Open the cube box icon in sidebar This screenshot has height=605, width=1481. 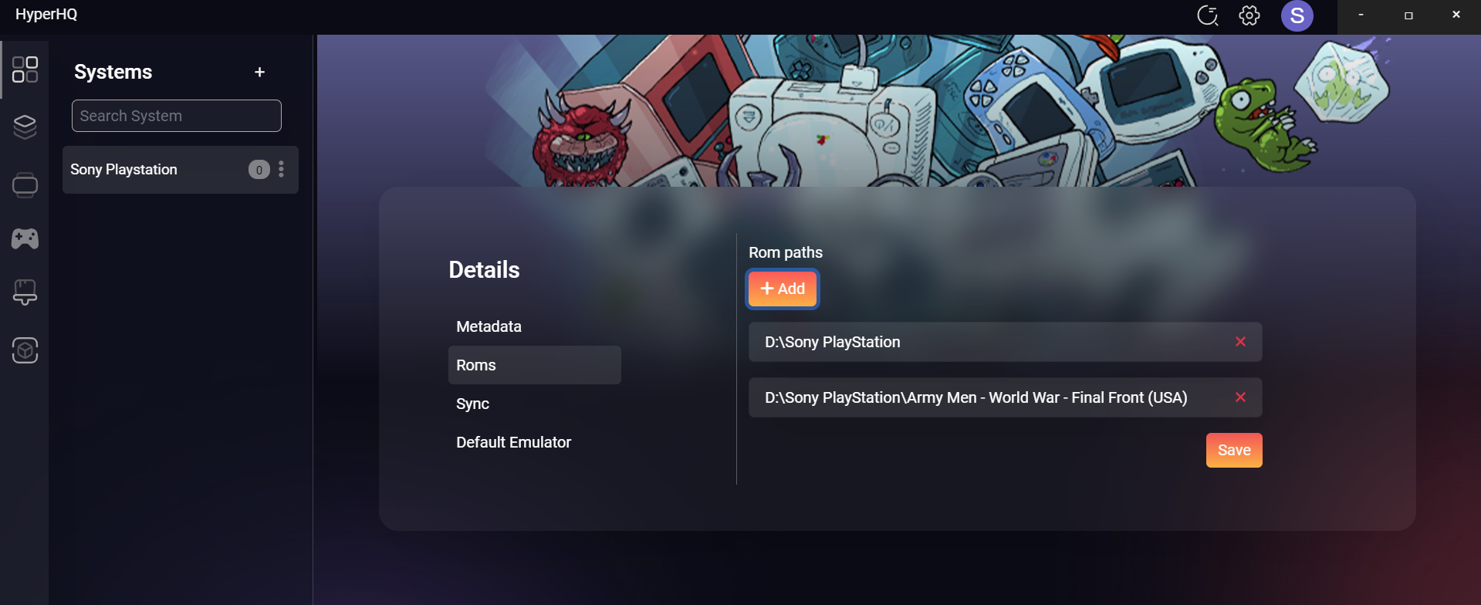[x=25, y=350]
